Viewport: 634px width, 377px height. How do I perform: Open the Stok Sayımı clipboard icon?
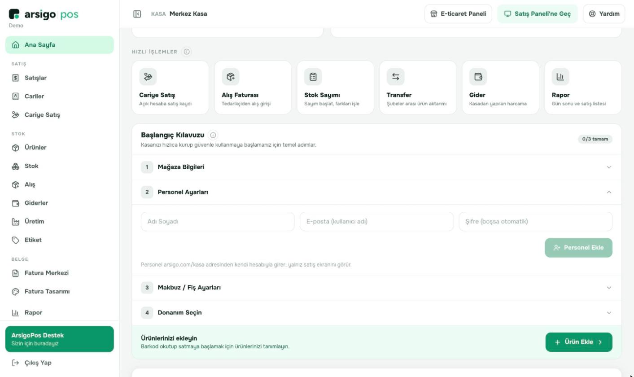[x=313, y=77]
